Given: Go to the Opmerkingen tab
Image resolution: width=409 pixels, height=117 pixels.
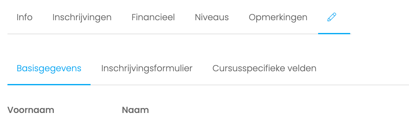Looking at the screenshot, I should (x=278, y=17).
